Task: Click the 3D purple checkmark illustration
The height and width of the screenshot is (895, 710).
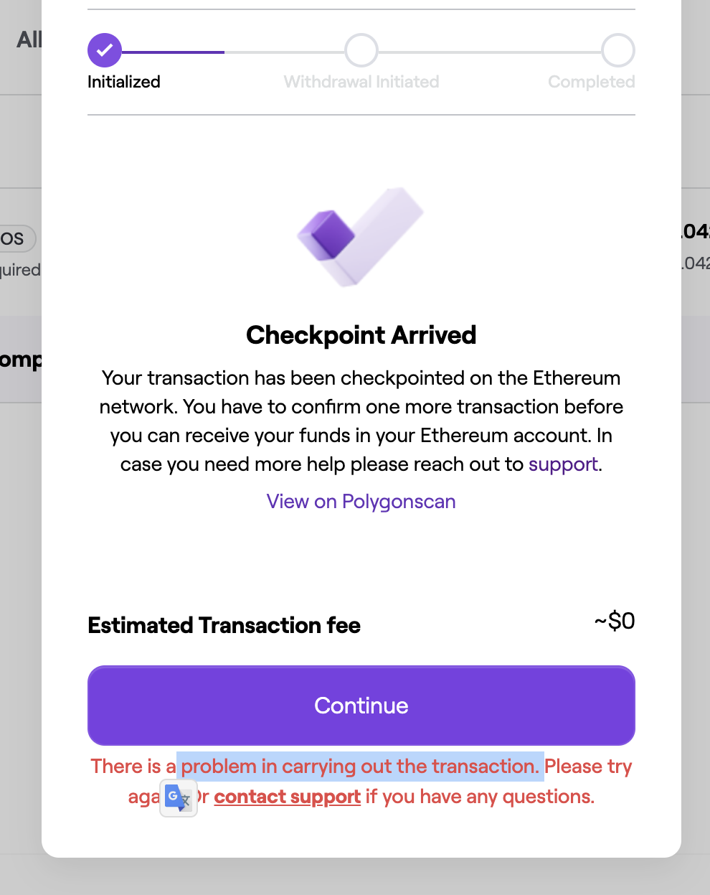Action: (x=361, y=237)
